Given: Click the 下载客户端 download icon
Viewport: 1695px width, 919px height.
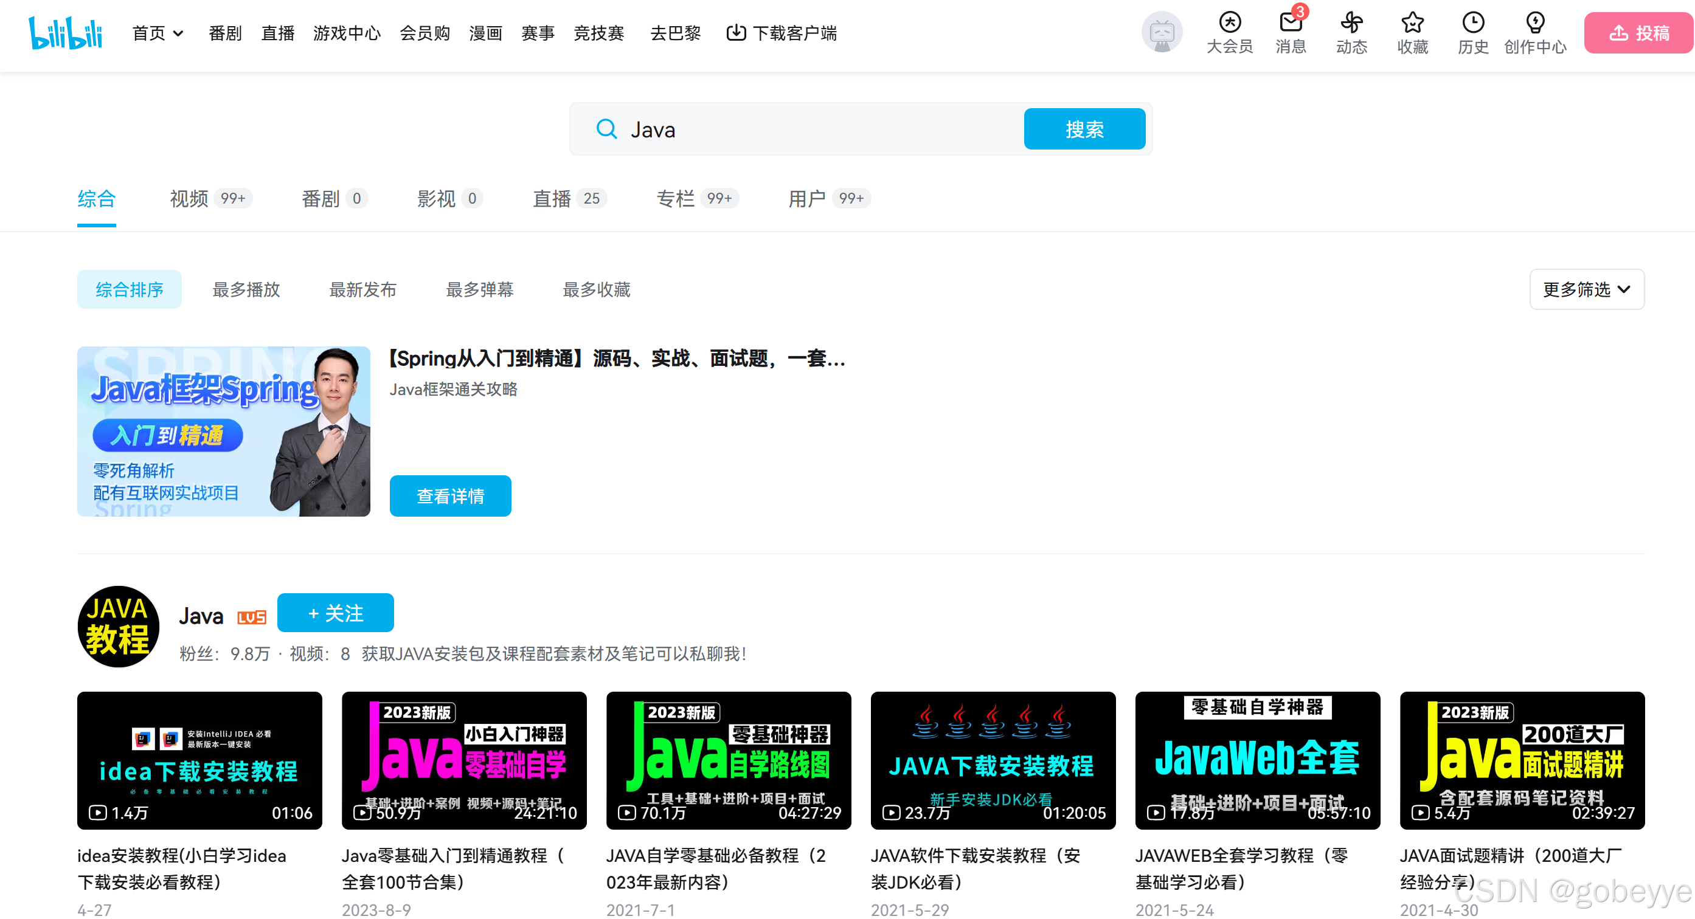Looking at the screenshot, I should pos(736,32).
